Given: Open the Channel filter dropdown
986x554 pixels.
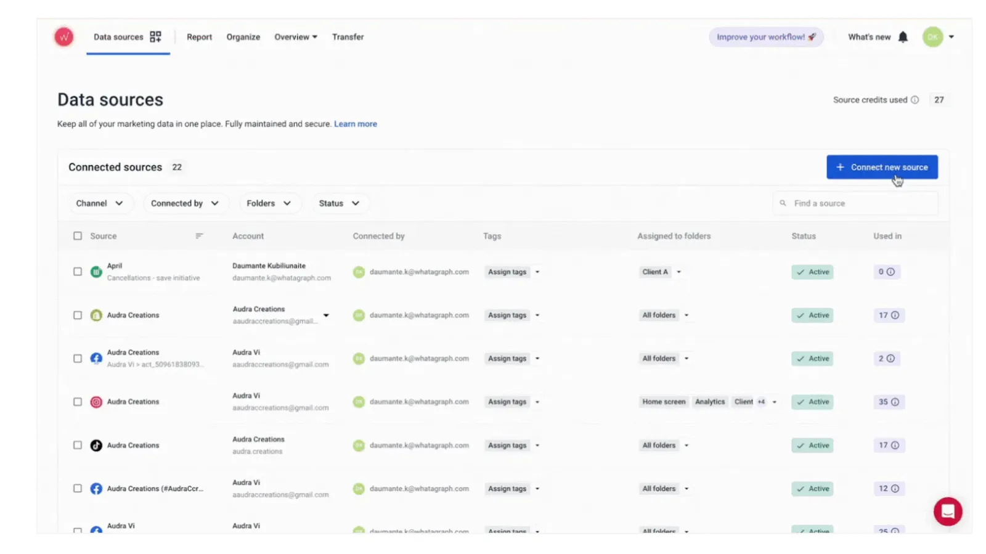Looking at the screenshot, I should point(99,203).
